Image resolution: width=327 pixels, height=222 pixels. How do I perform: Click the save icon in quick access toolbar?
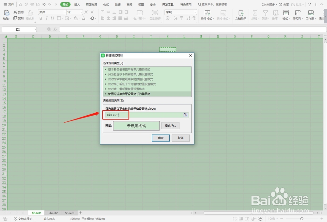[20, 4]
